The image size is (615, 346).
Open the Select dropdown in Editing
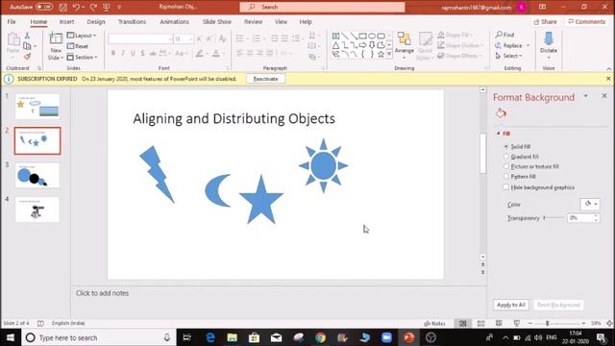click(x=508, y=56)
